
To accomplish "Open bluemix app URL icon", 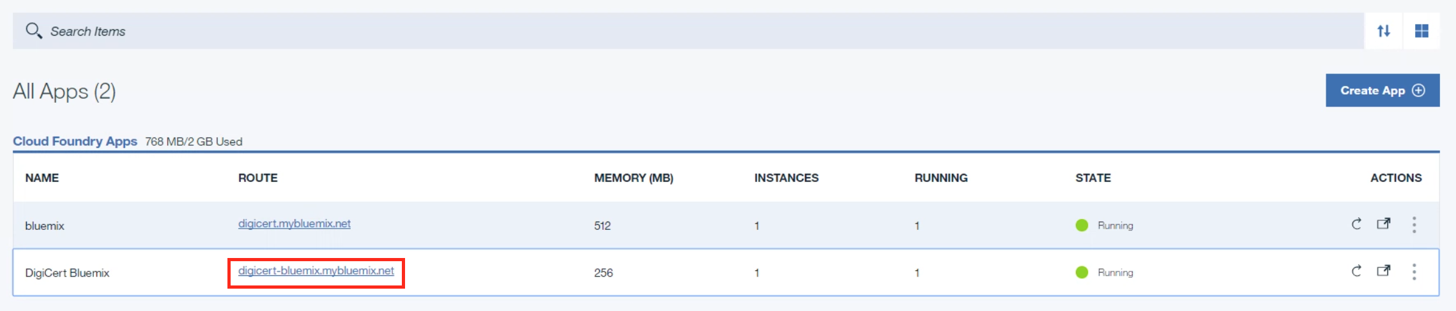I will 1383,224.
